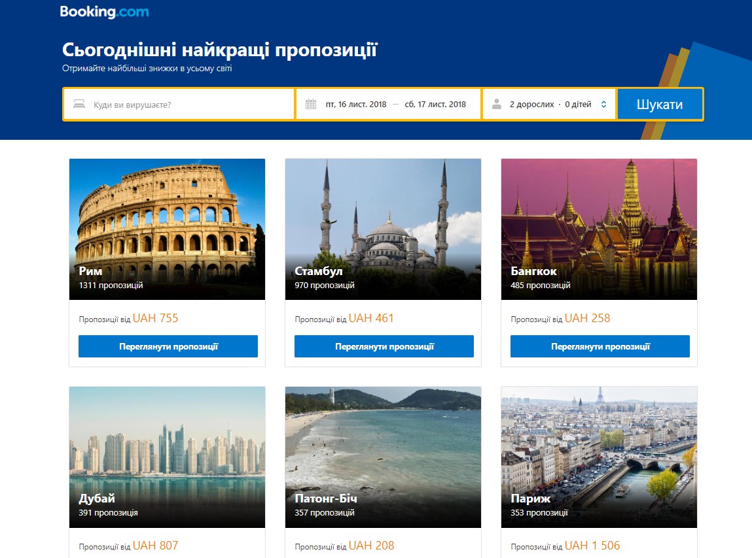The image size is (752, 558).
Task: Open the Патонг-Біч beach photo
Action: tap(383, 457)
